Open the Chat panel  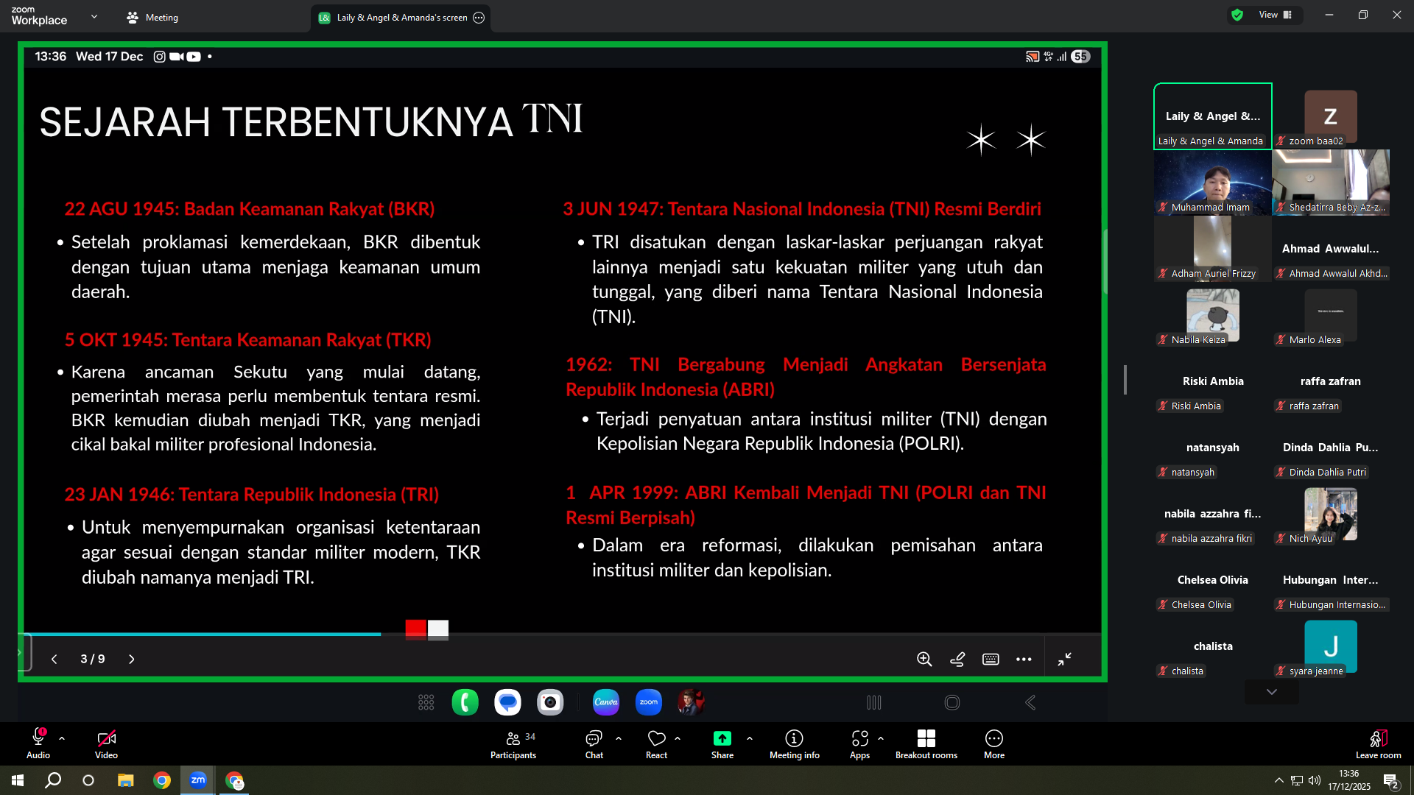pyautogui.click(x=594, y=743)
